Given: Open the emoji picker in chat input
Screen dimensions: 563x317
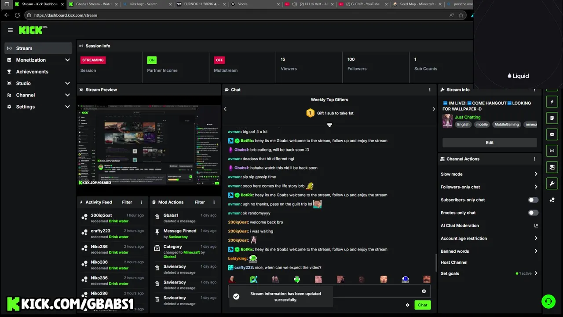Looking at the screenshot, I should 424,291.
